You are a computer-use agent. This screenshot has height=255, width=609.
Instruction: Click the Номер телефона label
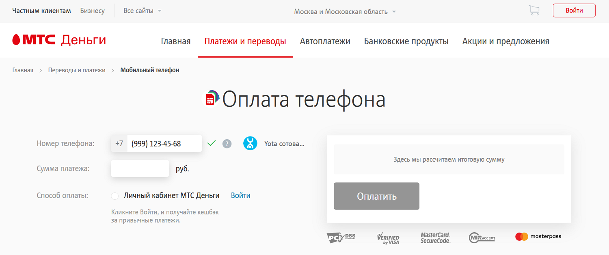click(x=65, y=143)
